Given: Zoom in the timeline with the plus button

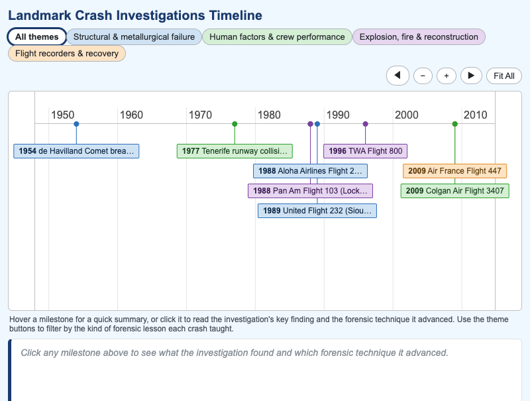Looking at the screenshot, I should point(446,76).
